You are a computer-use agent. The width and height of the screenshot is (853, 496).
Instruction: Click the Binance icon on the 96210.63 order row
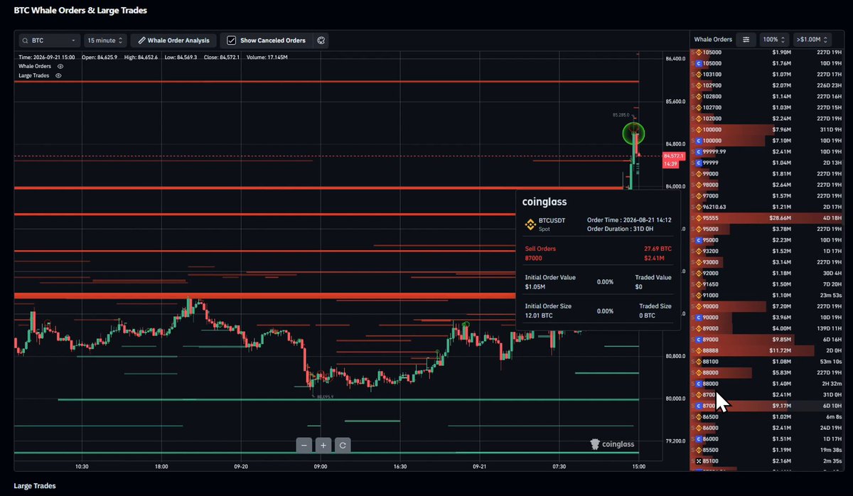coord(698,207)
